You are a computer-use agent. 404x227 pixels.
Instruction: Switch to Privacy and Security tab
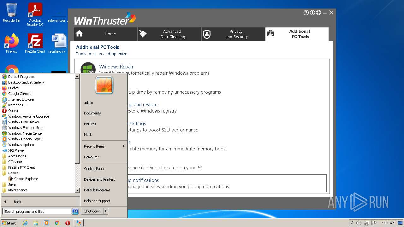click(x=233, y=34)
